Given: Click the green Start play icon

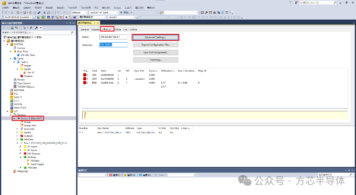Looking at the screenshot, I should (x=121, y=12).
